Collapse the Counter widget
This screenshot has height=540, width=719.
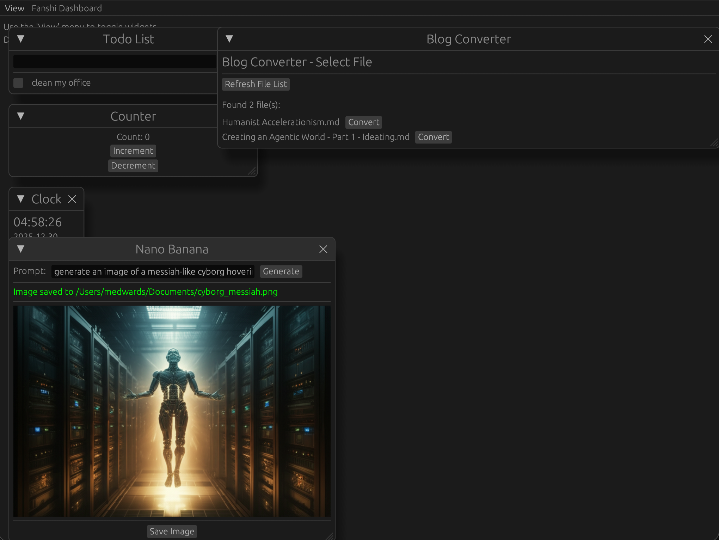click(21, 116)
